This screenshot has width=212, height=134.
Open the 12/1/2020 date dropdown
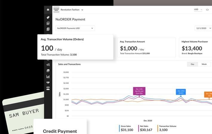point(203,28)
